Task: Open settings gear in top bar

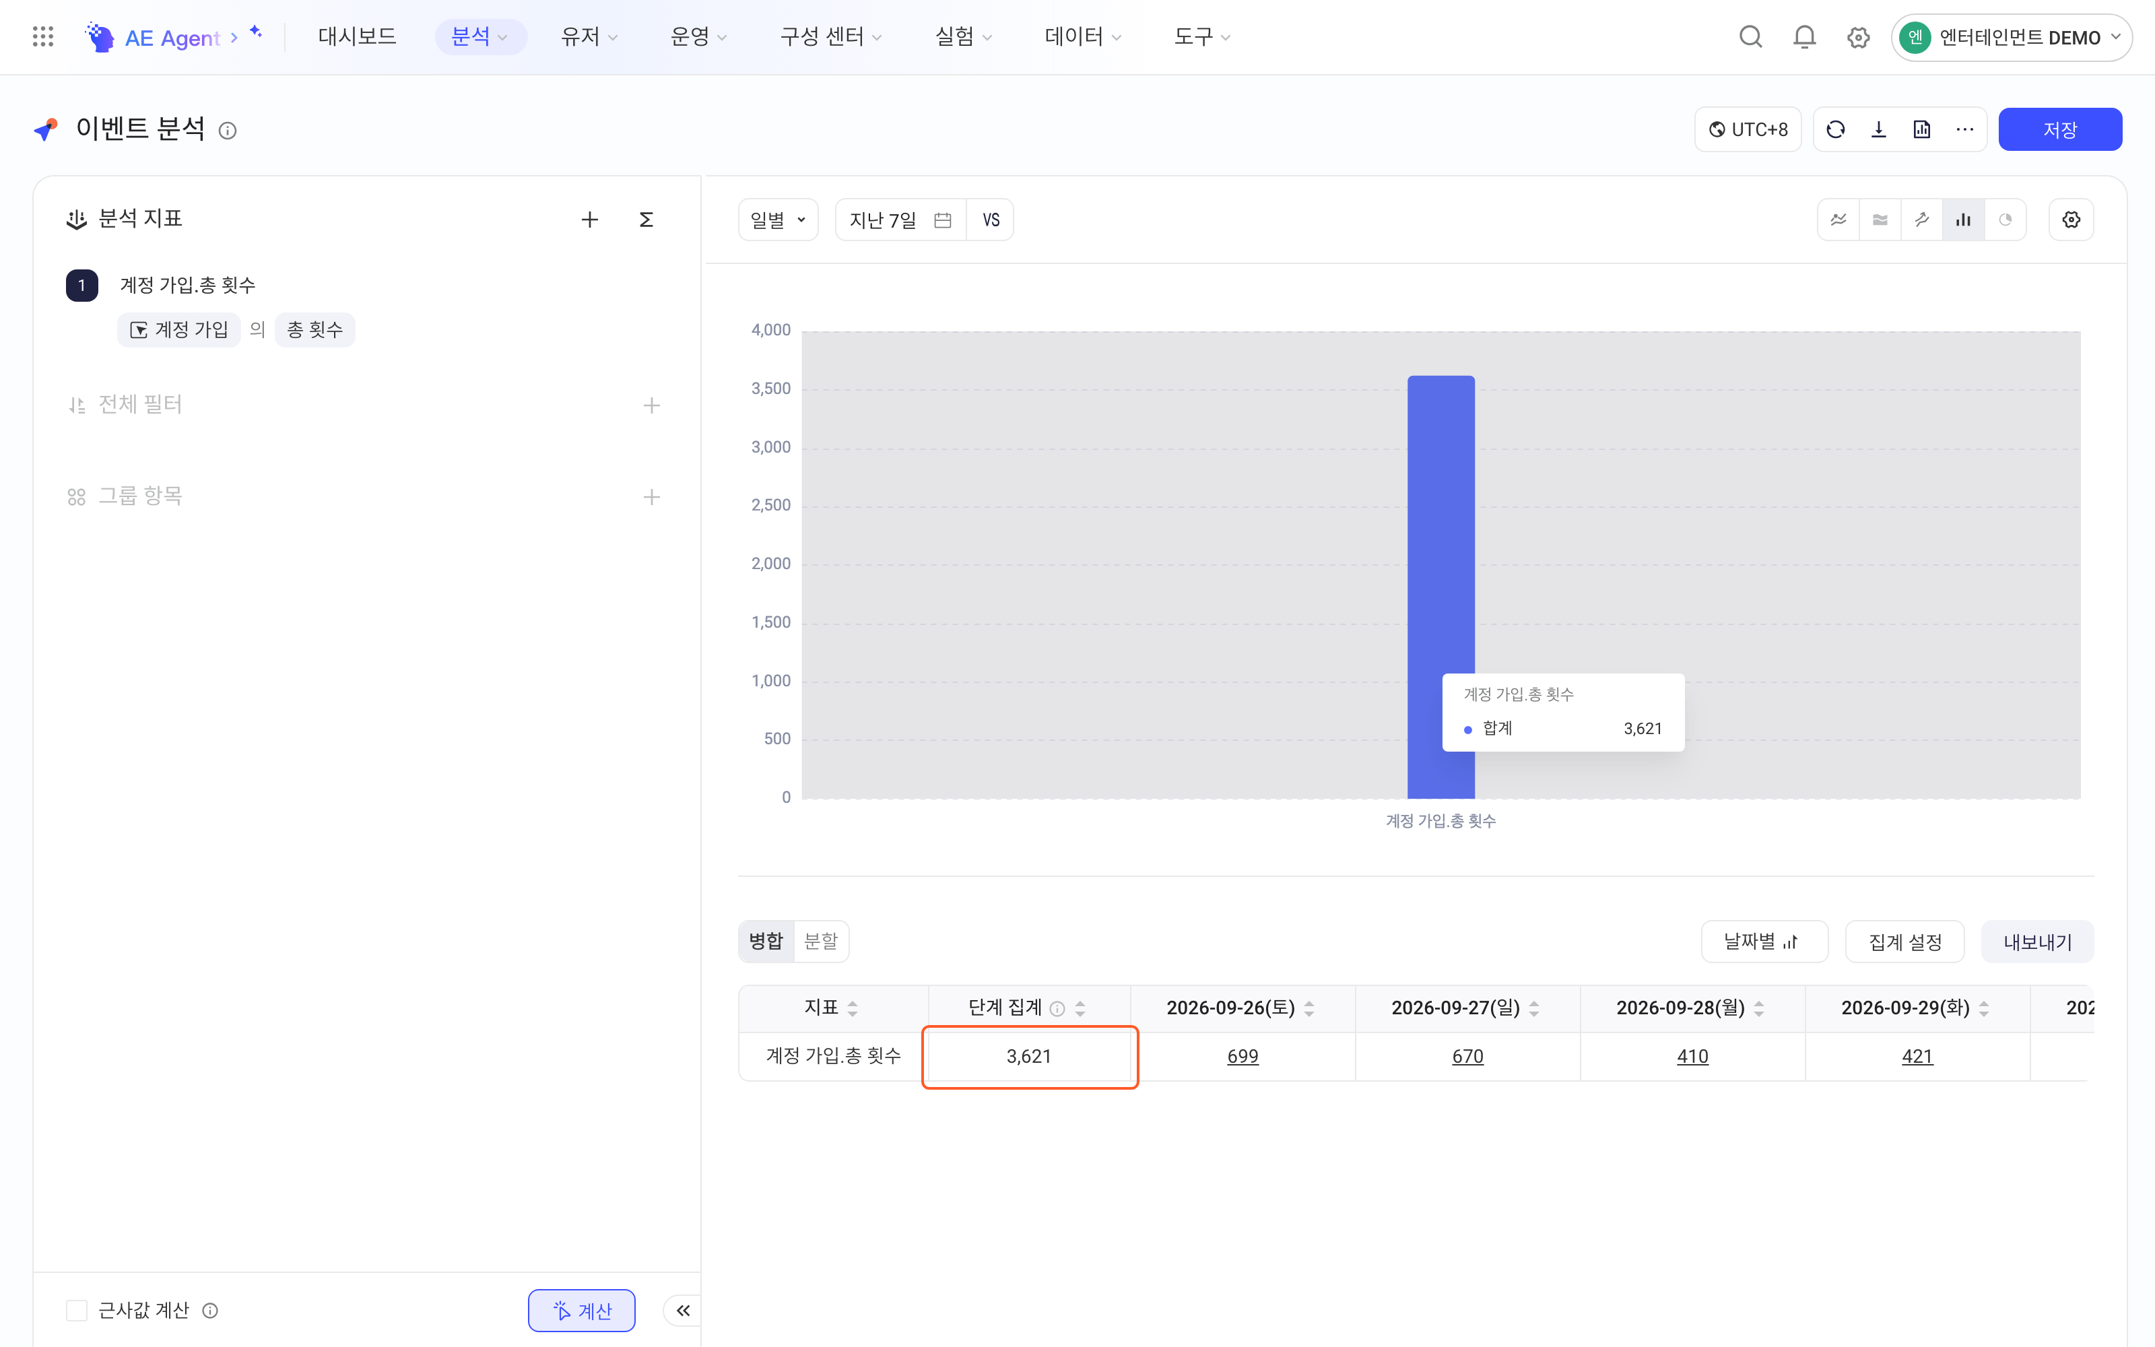Action: coord(1857,38)
